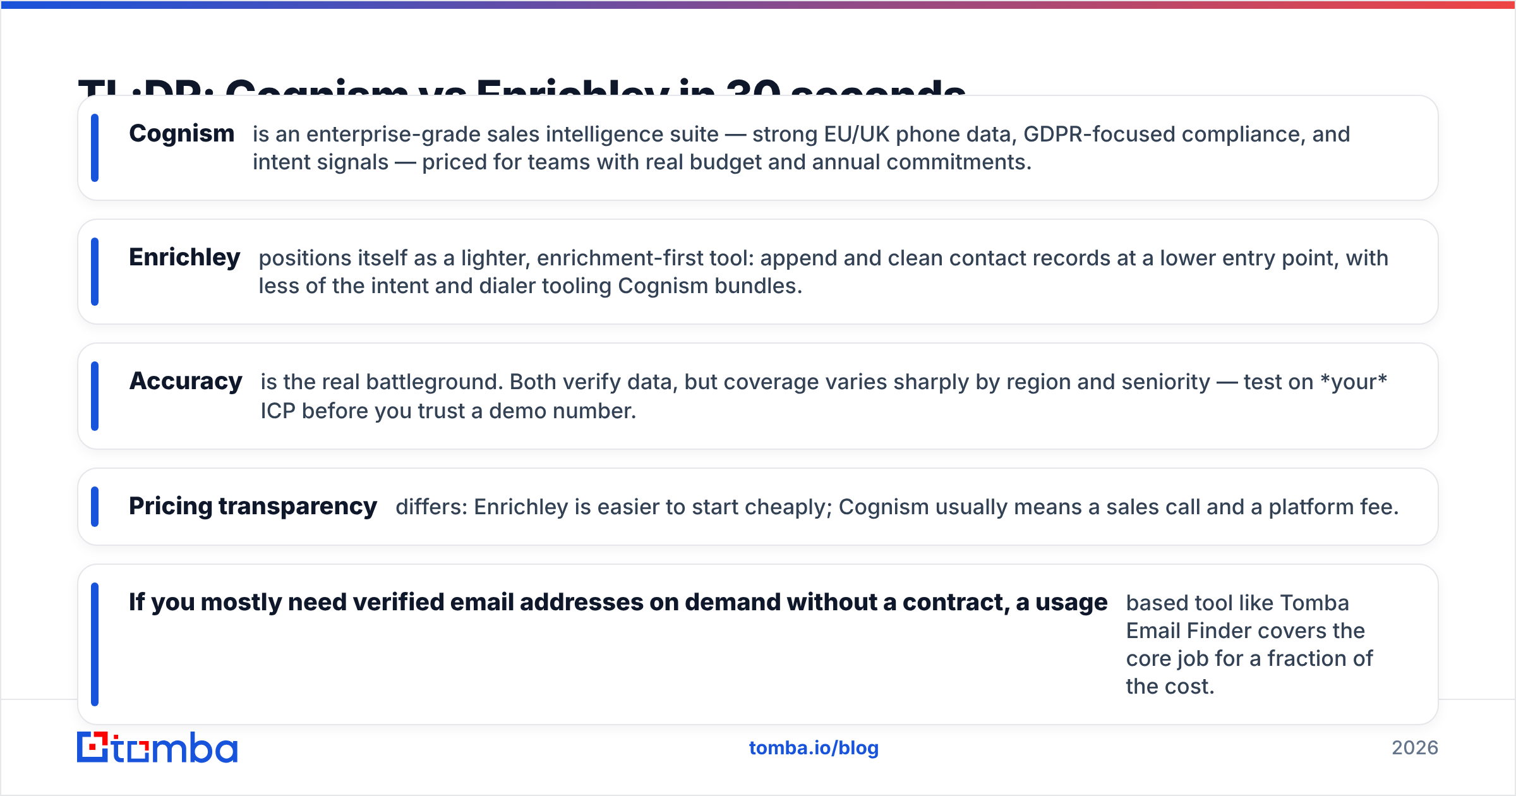Click the 2026 year label

tap(1415, 748)
